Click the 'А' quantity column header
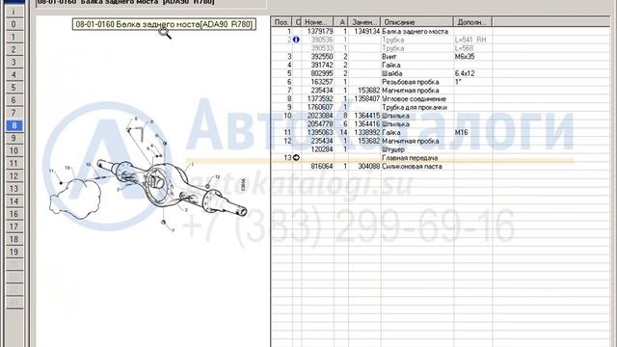617x347 pixels. coord(341,22)
